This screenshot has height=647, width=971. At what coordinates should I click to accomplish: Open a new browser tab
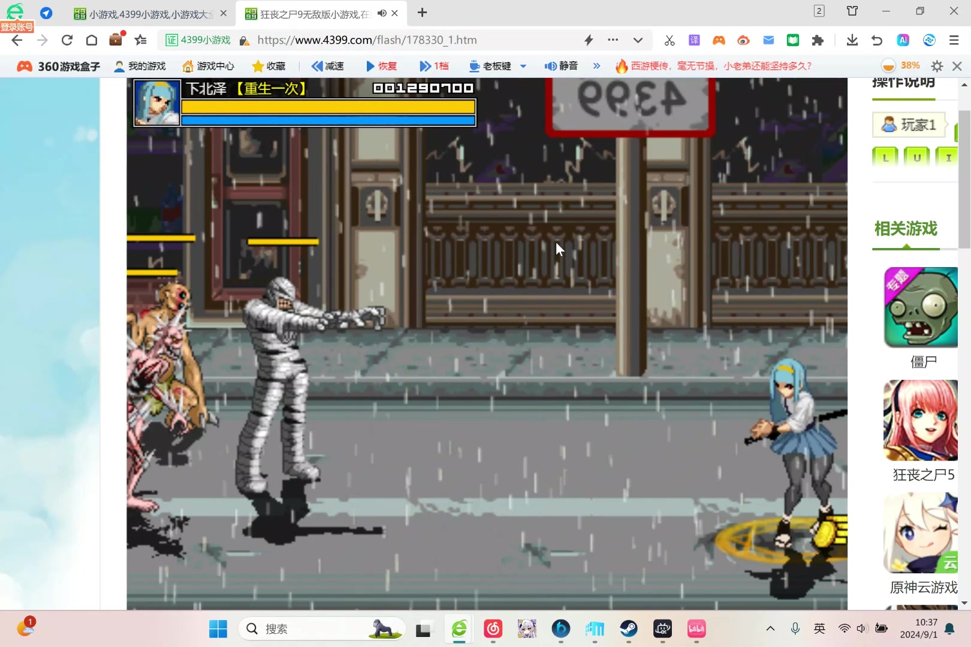click(x=422, y=13)
